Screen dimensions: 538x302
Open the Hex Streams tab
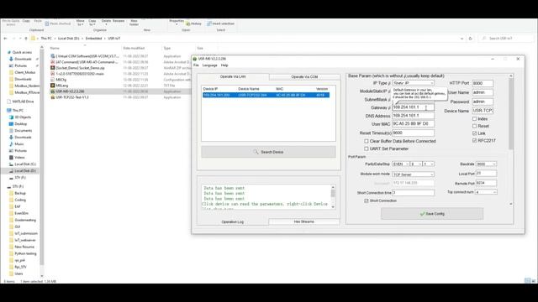[303, 221]
